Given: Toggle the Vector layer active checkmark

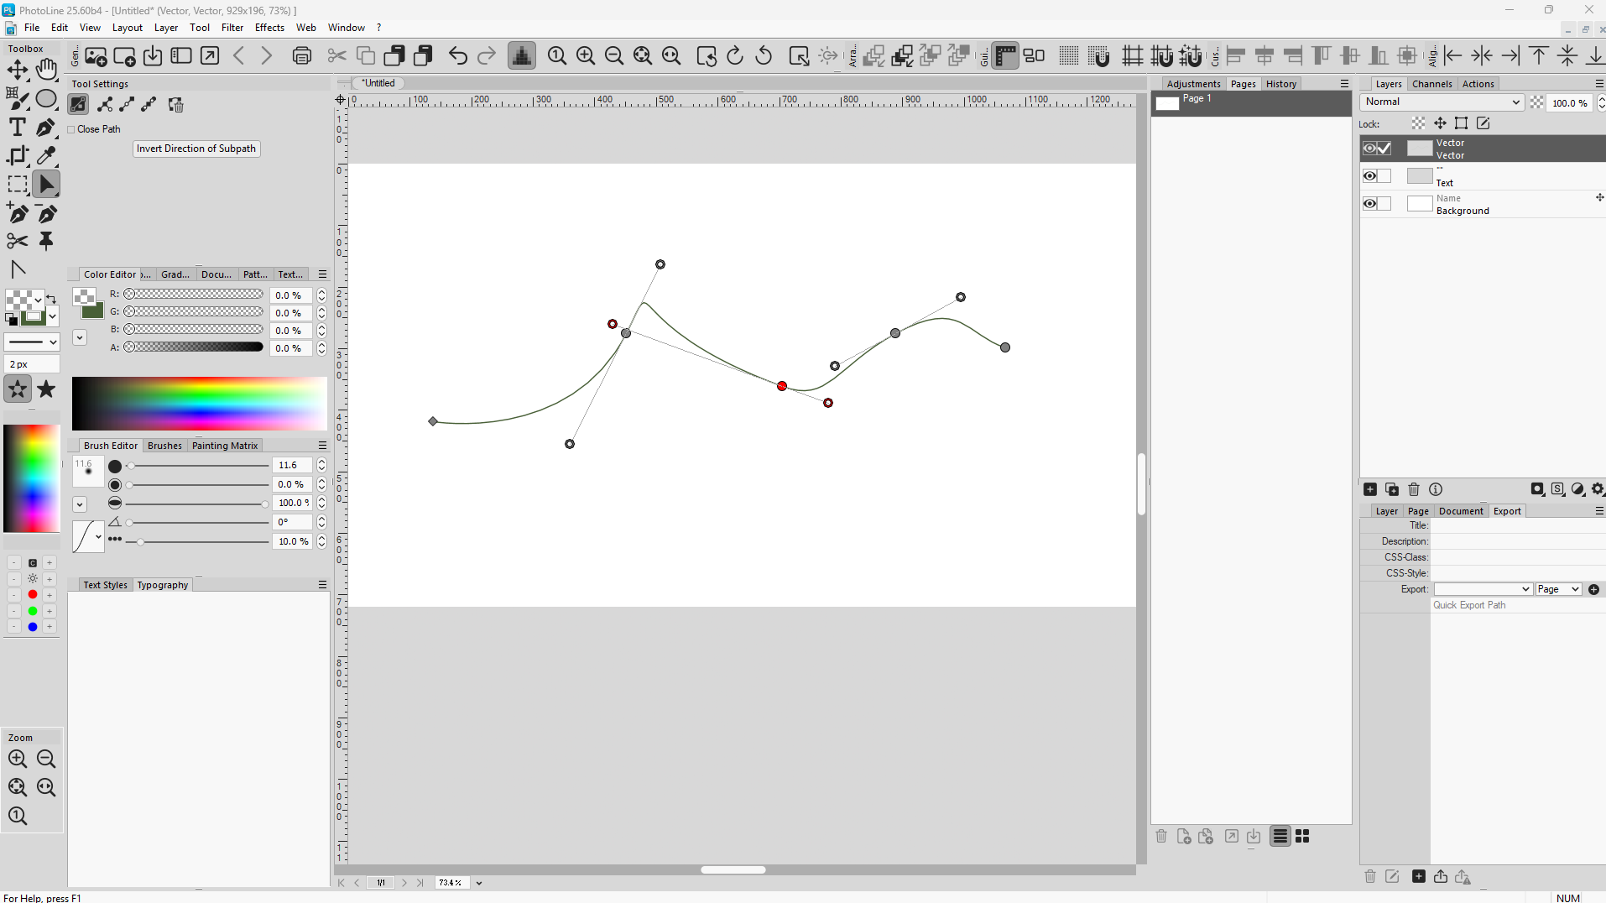Looking at the screenshot, I should [1384, 149].
